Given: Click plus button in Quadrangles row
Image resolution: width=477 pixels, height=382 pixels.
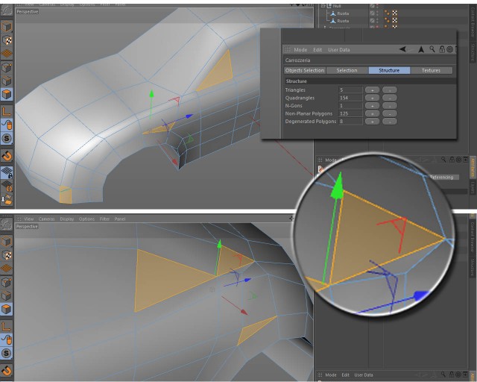Looking at the screenshot, I should (372, 98).
